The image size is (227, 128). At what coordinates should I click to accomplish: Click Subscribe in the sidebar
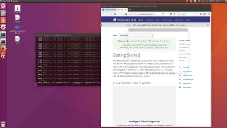[186, 68]
